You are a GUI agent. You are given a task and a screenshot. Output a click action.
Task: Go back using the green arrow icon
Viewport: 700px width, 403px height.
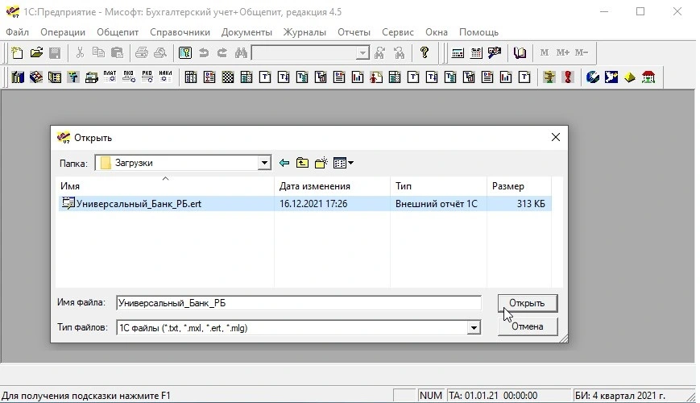(x=284, y=163)
